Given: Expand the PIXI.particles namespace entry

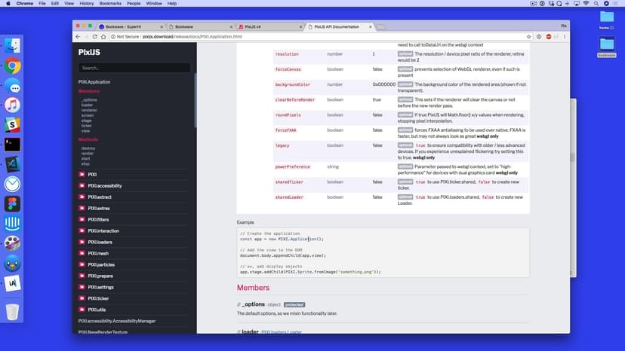Looking at the screenshot, I should point(101,264).
